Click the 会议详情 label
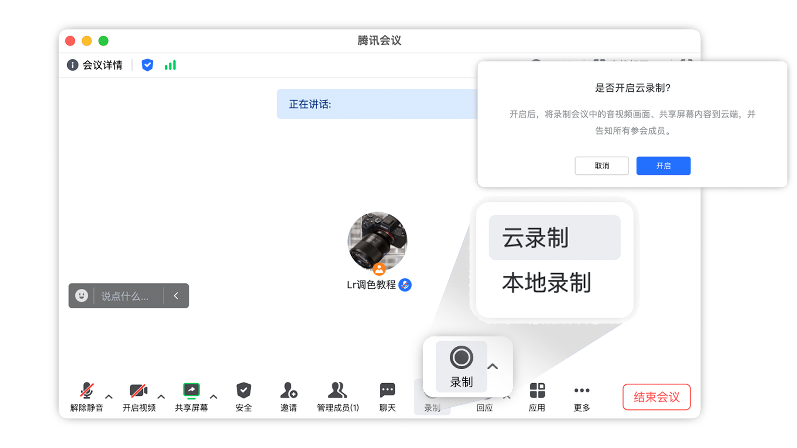The width and height of the screenshot is (797, 448). (103, 65)
